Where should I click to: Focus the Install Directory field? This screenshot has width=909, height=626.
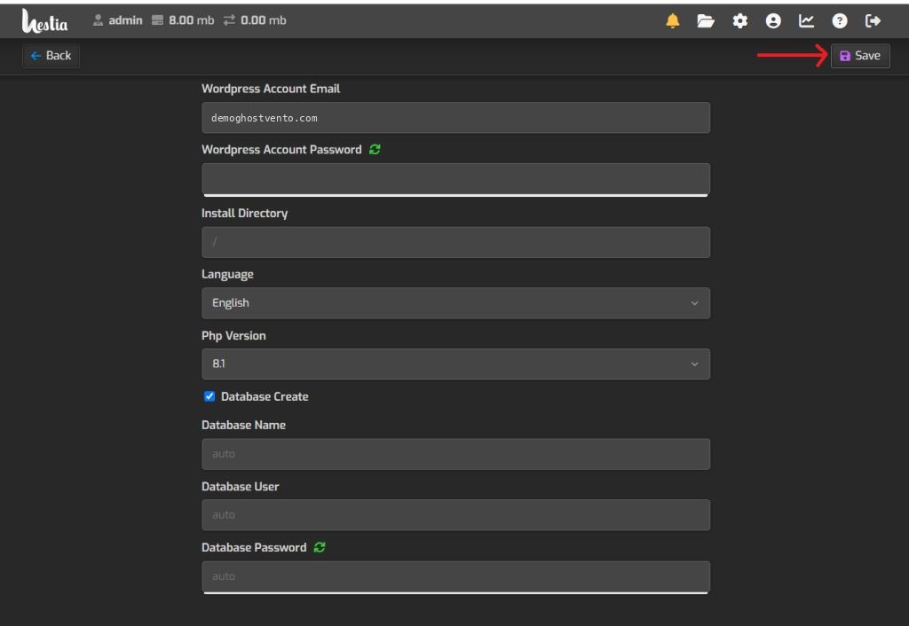coord(455,242)
